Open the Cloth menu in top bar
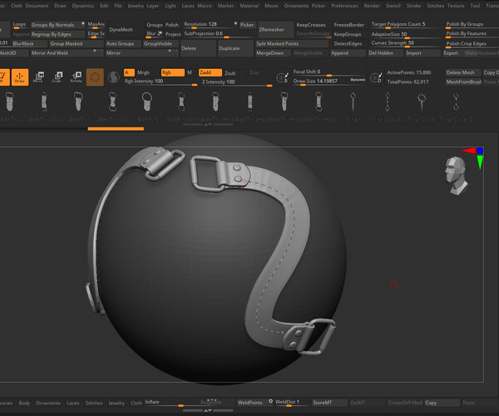499x416 pixels. click(x=17, y=6)
